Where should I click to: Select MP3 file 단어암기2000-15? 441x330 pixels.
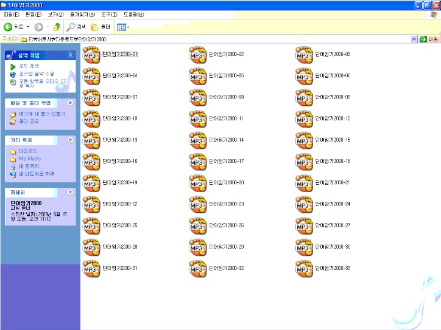(323, 140)
